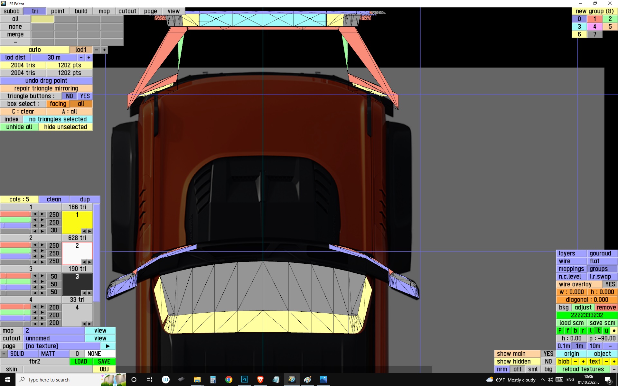Set triangle buttons to NO

pos(69,96)
